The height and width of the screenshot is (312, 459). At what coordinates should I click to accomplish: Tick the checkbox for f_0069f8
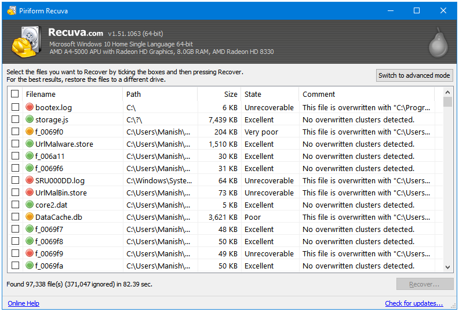(x=15, y=241)
